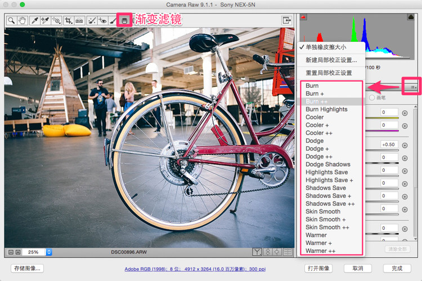Click the magenta tint slider track
422x281 pixels.
381,131
